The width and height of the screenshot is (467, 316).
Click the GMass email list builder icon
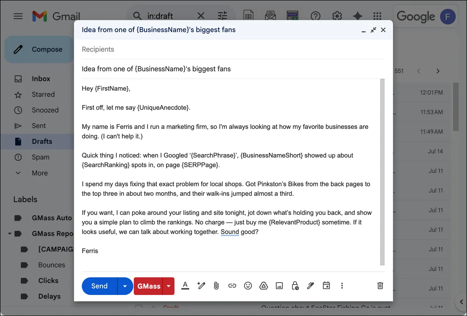click(270, 16)
